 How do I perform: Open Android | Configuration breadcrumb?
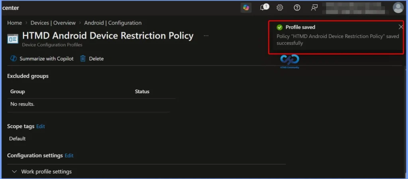coord(113,23)
